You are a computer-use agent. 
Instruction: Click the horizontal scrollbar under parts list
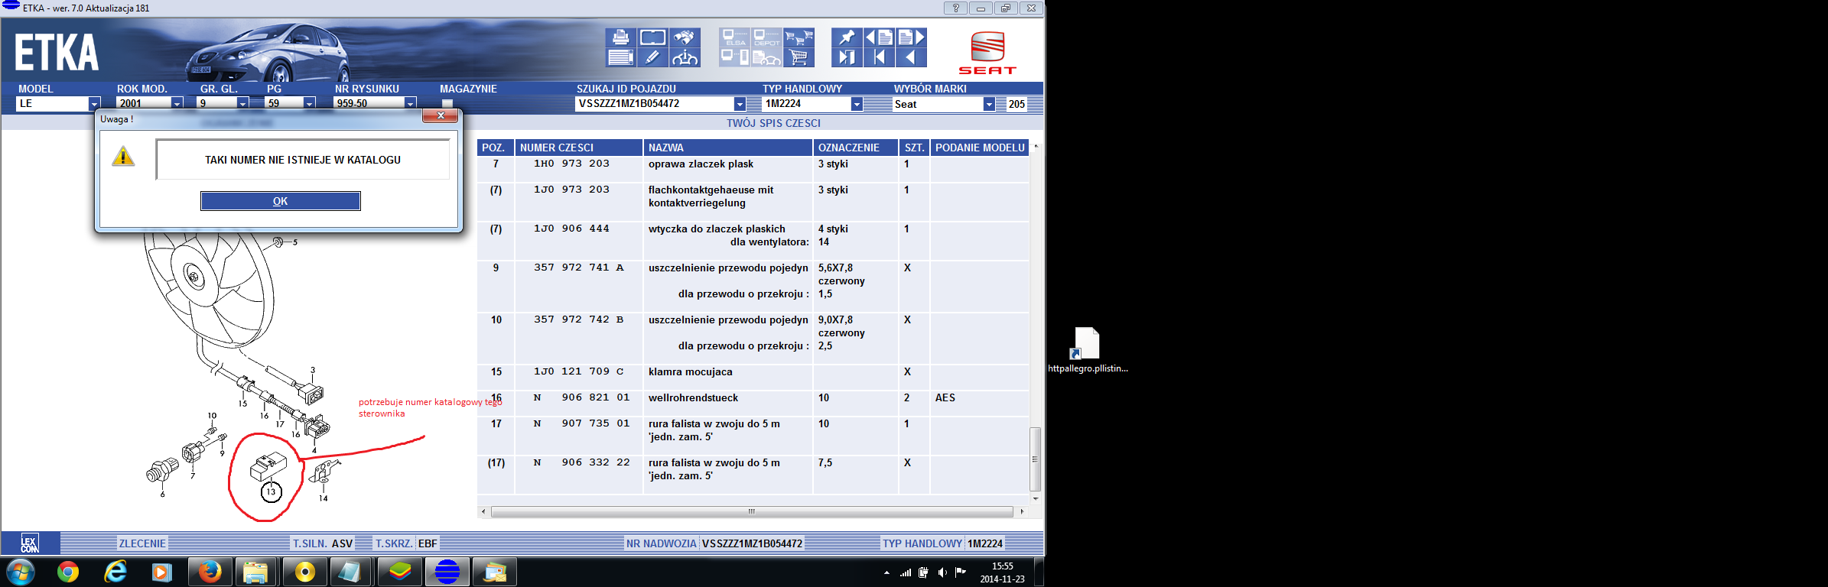752,511
